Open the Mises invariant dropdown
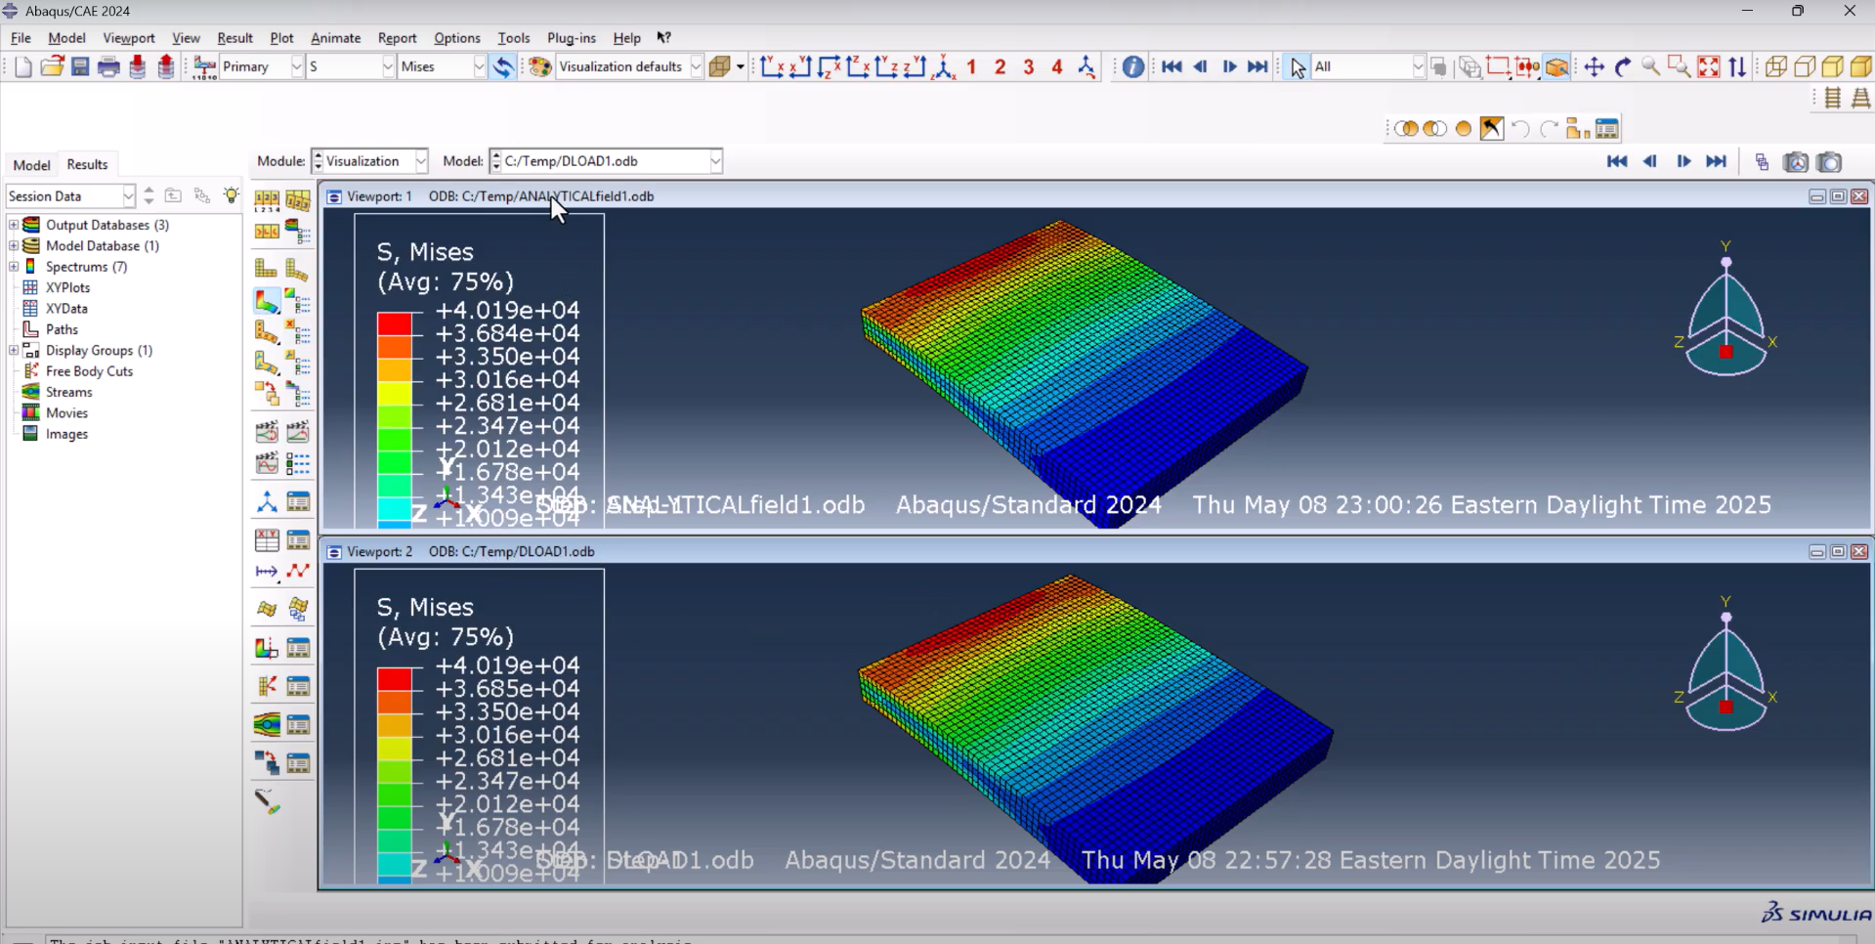 click(479, 66)
